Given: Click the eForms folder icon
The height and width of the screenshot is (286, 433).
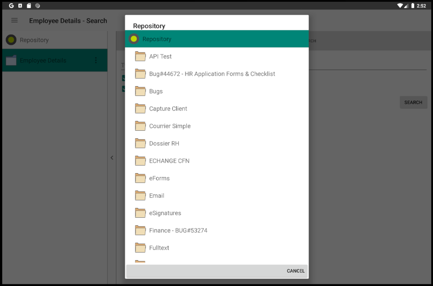Looking at the screenshot, I should click(141, 178).
